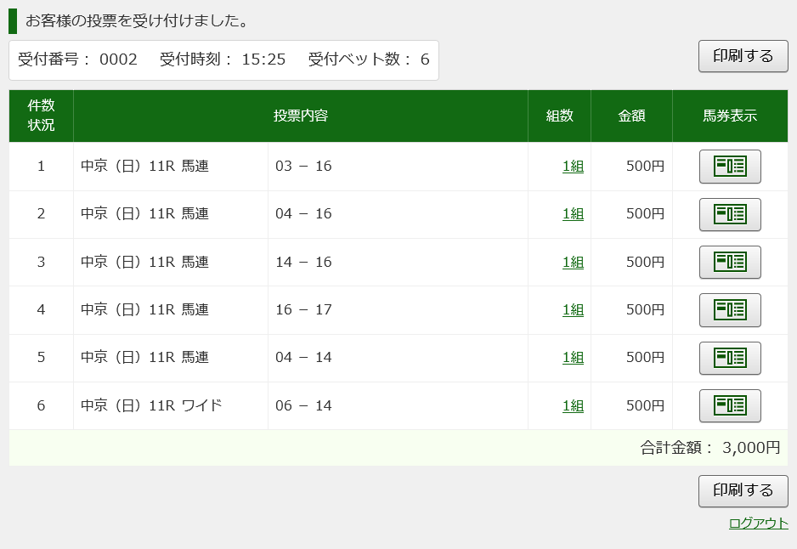
Task: Show betting ticket for row 4 (16-17)
Action: (x=730, y=310)
